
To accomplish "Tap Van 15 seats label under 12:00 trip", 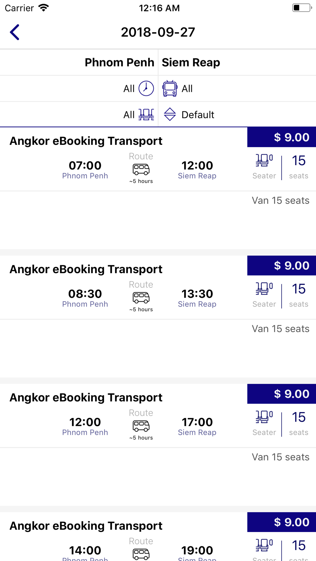I will (x=281, y=457).
